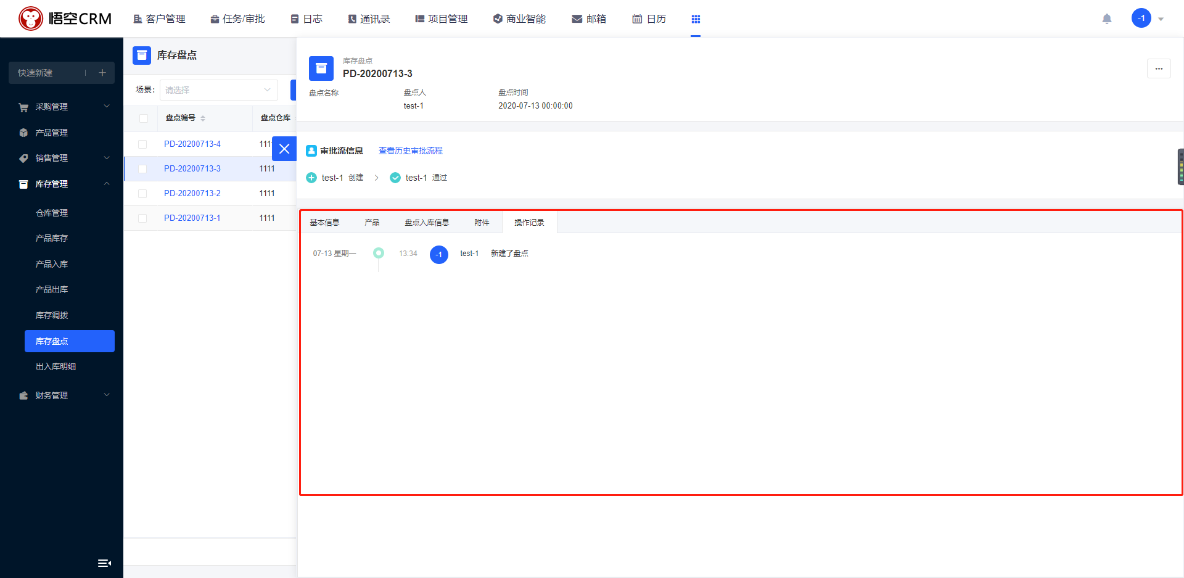Viewport: 1184px width, 578px height.
Task: Close the detail panel with the X button
Action: pyautogui.click(x=284, y=149)
